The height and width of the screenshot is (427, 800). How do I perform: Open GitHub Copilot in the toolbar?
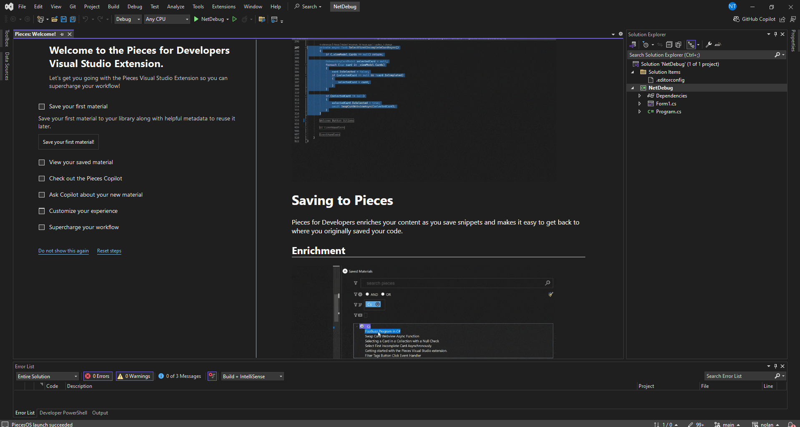(x=754, y=19)
